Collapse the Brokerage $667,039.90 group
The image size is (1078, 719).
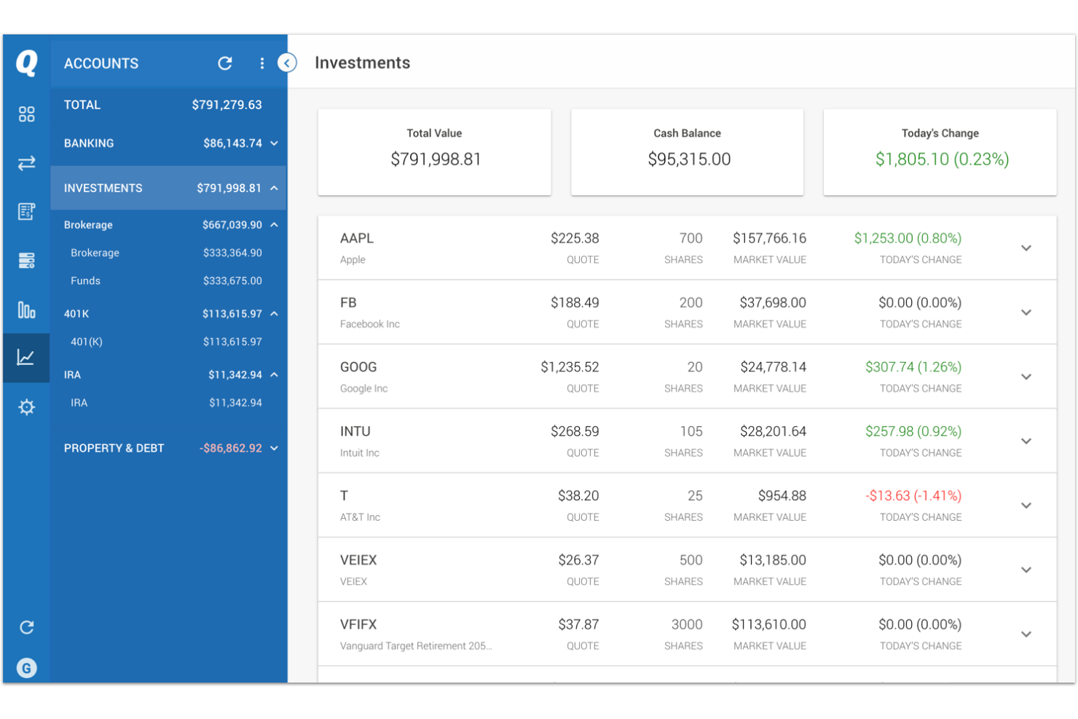click(274, 225)
